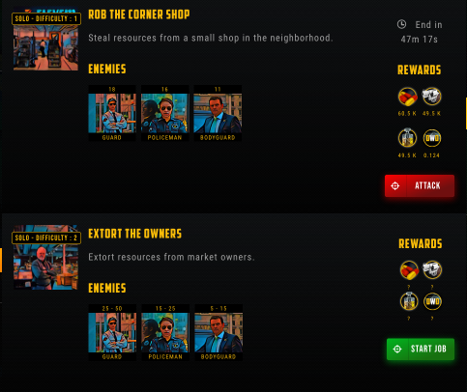Click the Rob the Corner Shop job image
Viewport: 467px width, 392px height.
(45, 42)
